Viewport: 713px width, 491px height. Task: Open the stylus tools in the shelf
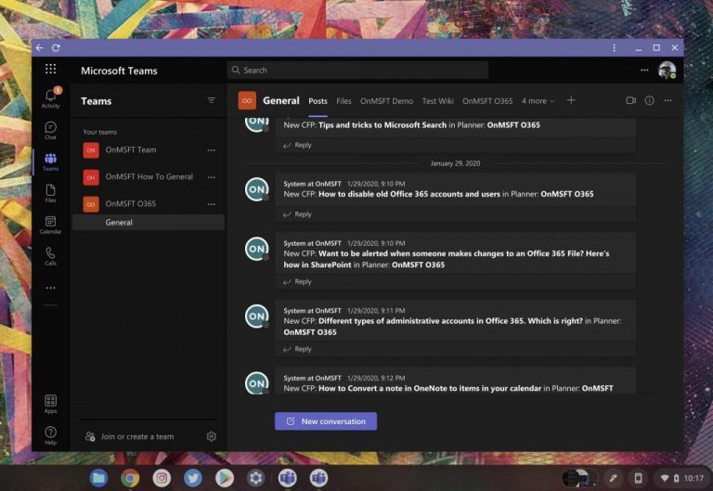pos(613,478)
